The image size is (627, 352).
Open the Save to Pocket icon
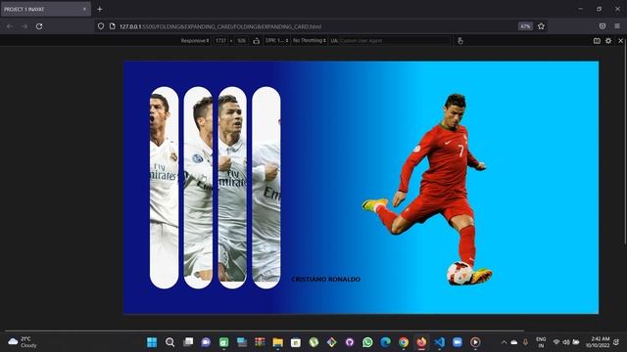(x=603, y=26)
